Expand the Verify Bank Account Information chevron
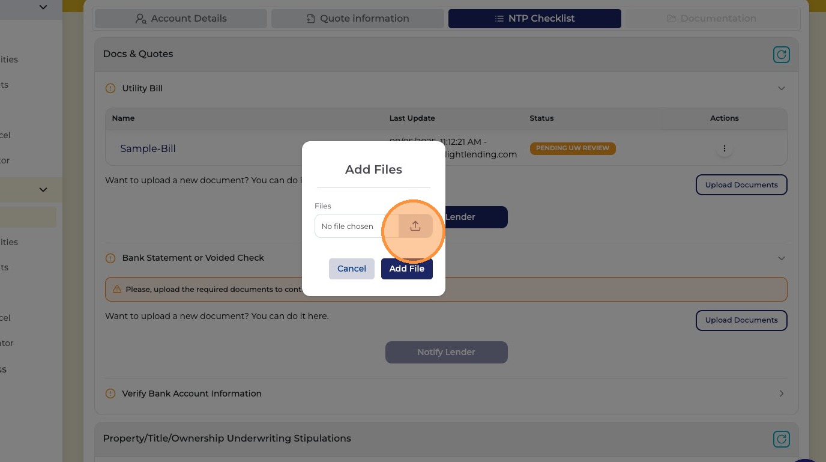The image size is (826, 462). 781,394
